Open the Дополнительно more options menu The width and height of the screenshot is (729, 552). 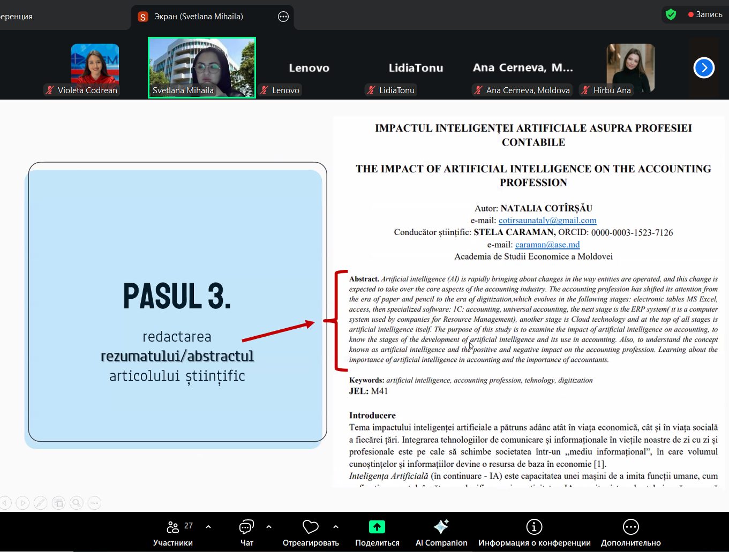[x=630, y=533]
